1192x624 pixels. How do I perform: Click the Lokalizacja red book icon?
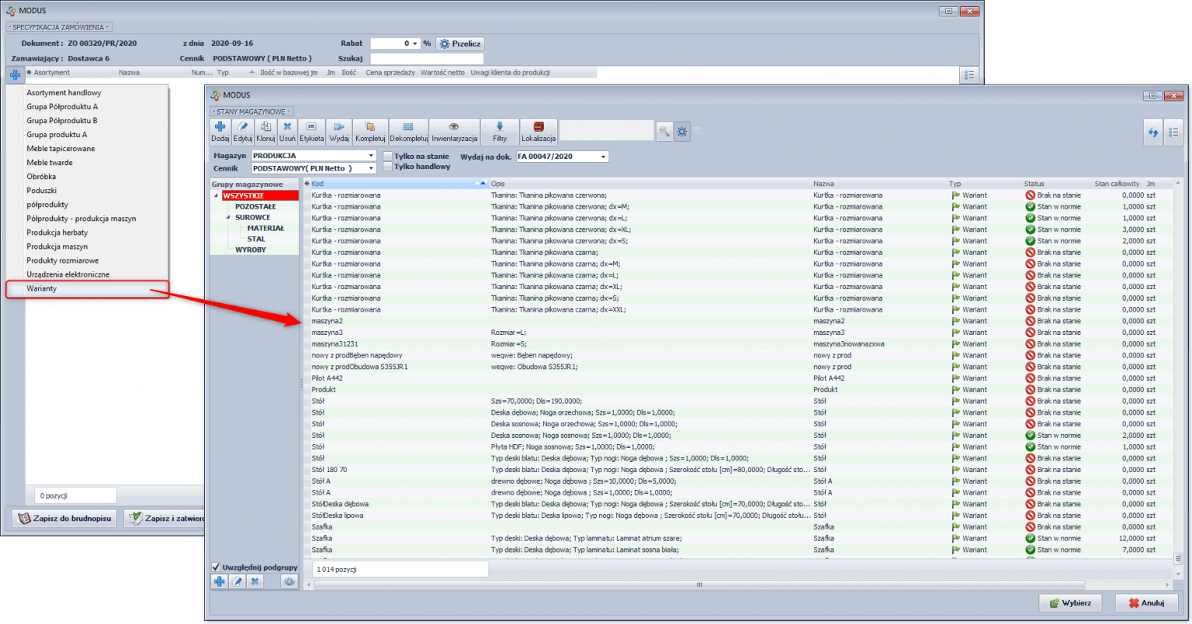coord(539,131)
